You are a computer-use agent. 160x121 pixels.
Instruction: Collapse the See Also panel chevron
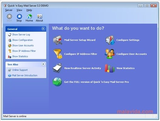(43, 64)
